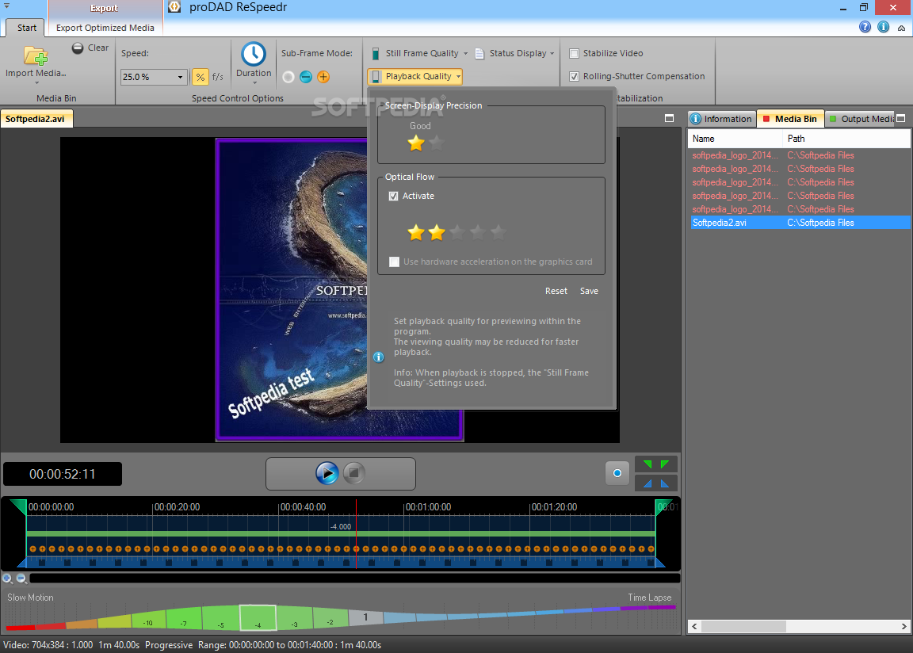Select the Softpedia2.avi document tab
The width and height of the screenshot is (913, 653).
click(35, 119)
